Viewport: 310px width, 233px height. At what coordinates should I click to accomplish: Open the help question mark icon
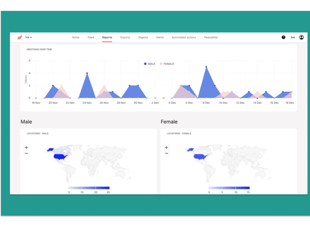coord(283,37)
